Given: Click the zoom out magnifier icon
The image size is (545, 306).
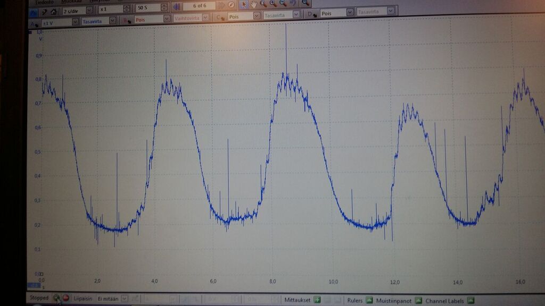Looking at the screenshot, I should click(283, 4).
